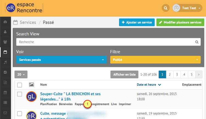
Task: Go to page 5 of results
Action: pyautogui.click(x=191, y=74)
